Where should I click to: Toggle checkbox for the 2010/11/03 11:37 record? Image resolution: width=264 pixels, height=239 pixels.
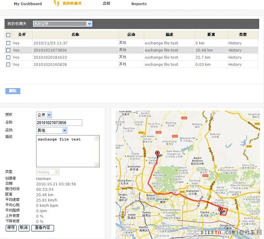8,43
